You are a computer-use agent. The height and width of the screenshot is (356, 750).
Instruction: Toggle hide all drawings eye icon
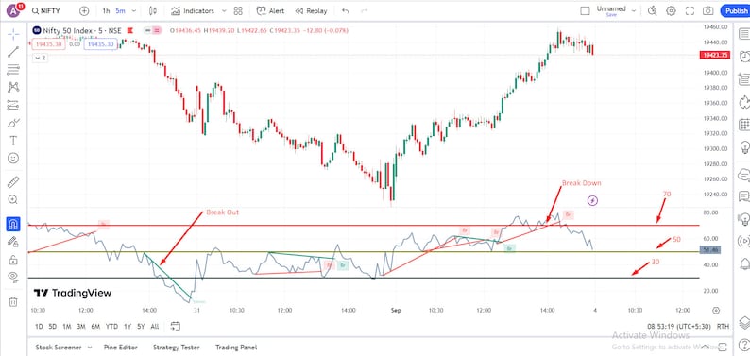pos(13,278)
